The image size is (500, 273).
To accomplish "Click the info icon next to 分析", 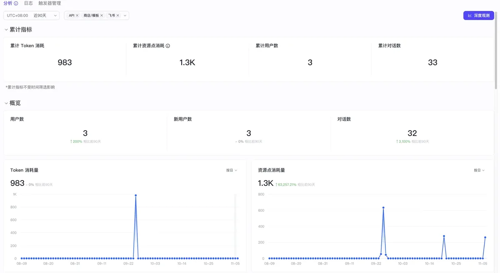I will (x=16, y=3).
